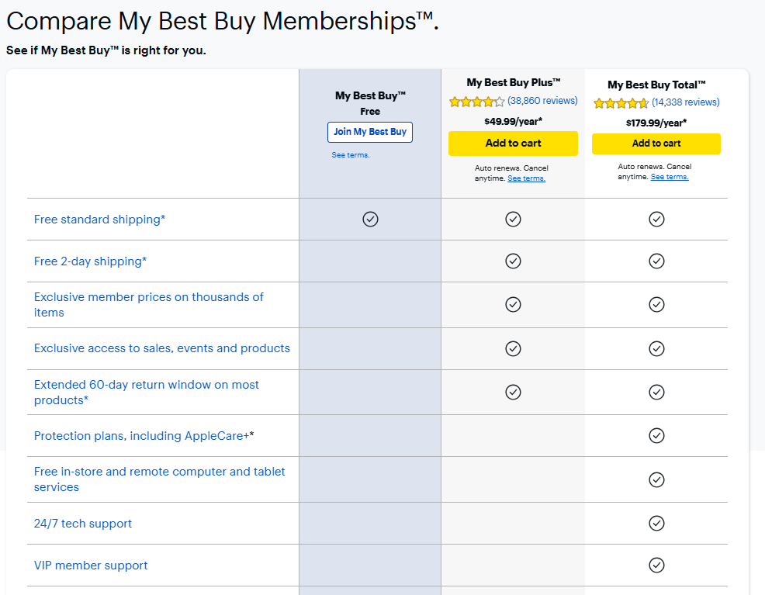This screenshot has height=595, width=765.
Task: Open See terms link under Plus plan
Action: 526,178
